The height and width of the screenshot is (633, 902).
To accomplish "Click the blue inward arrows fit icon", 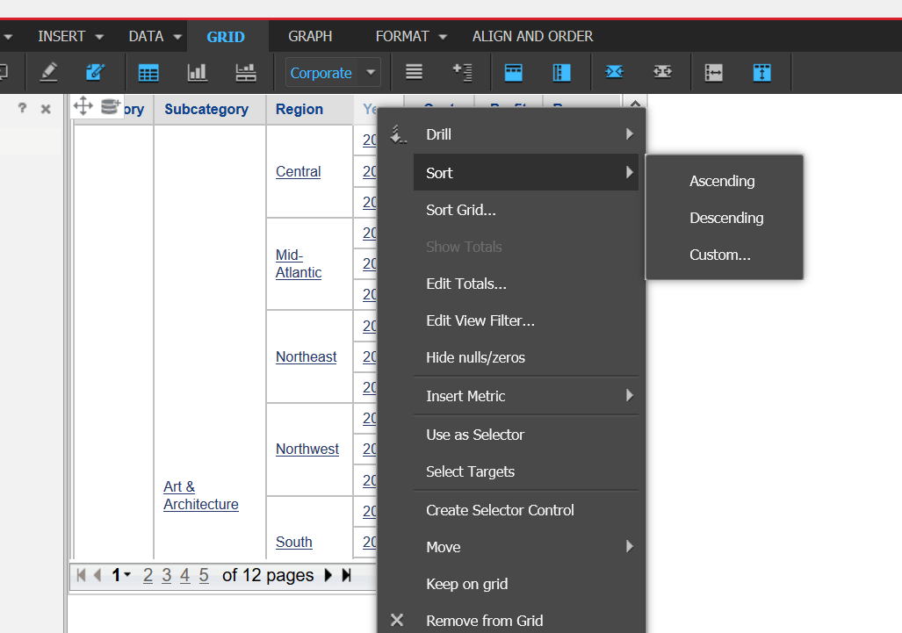I will click(x=615, y=72).
